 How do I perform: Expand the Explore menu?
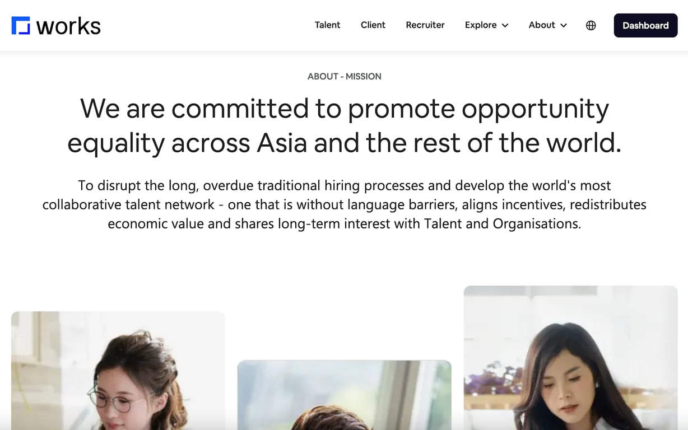click(486, 25)
